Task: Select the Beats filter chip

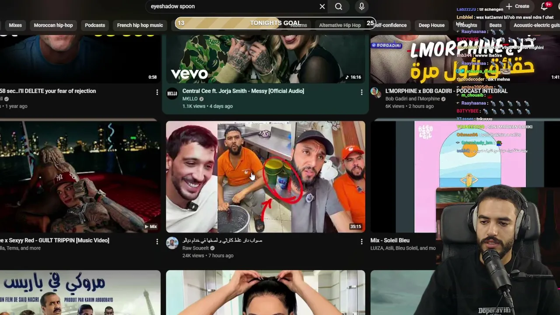Action: pyautogui.click(x=495, y=25)
